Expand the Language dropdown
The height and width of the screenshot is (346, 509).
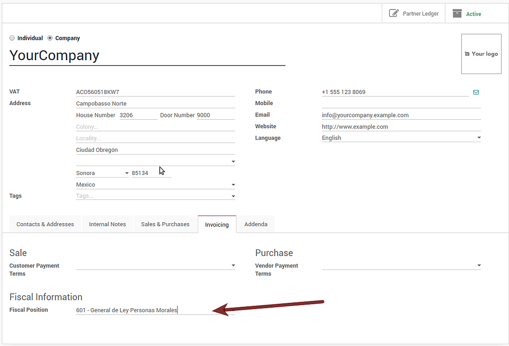(x=479, y=138)
